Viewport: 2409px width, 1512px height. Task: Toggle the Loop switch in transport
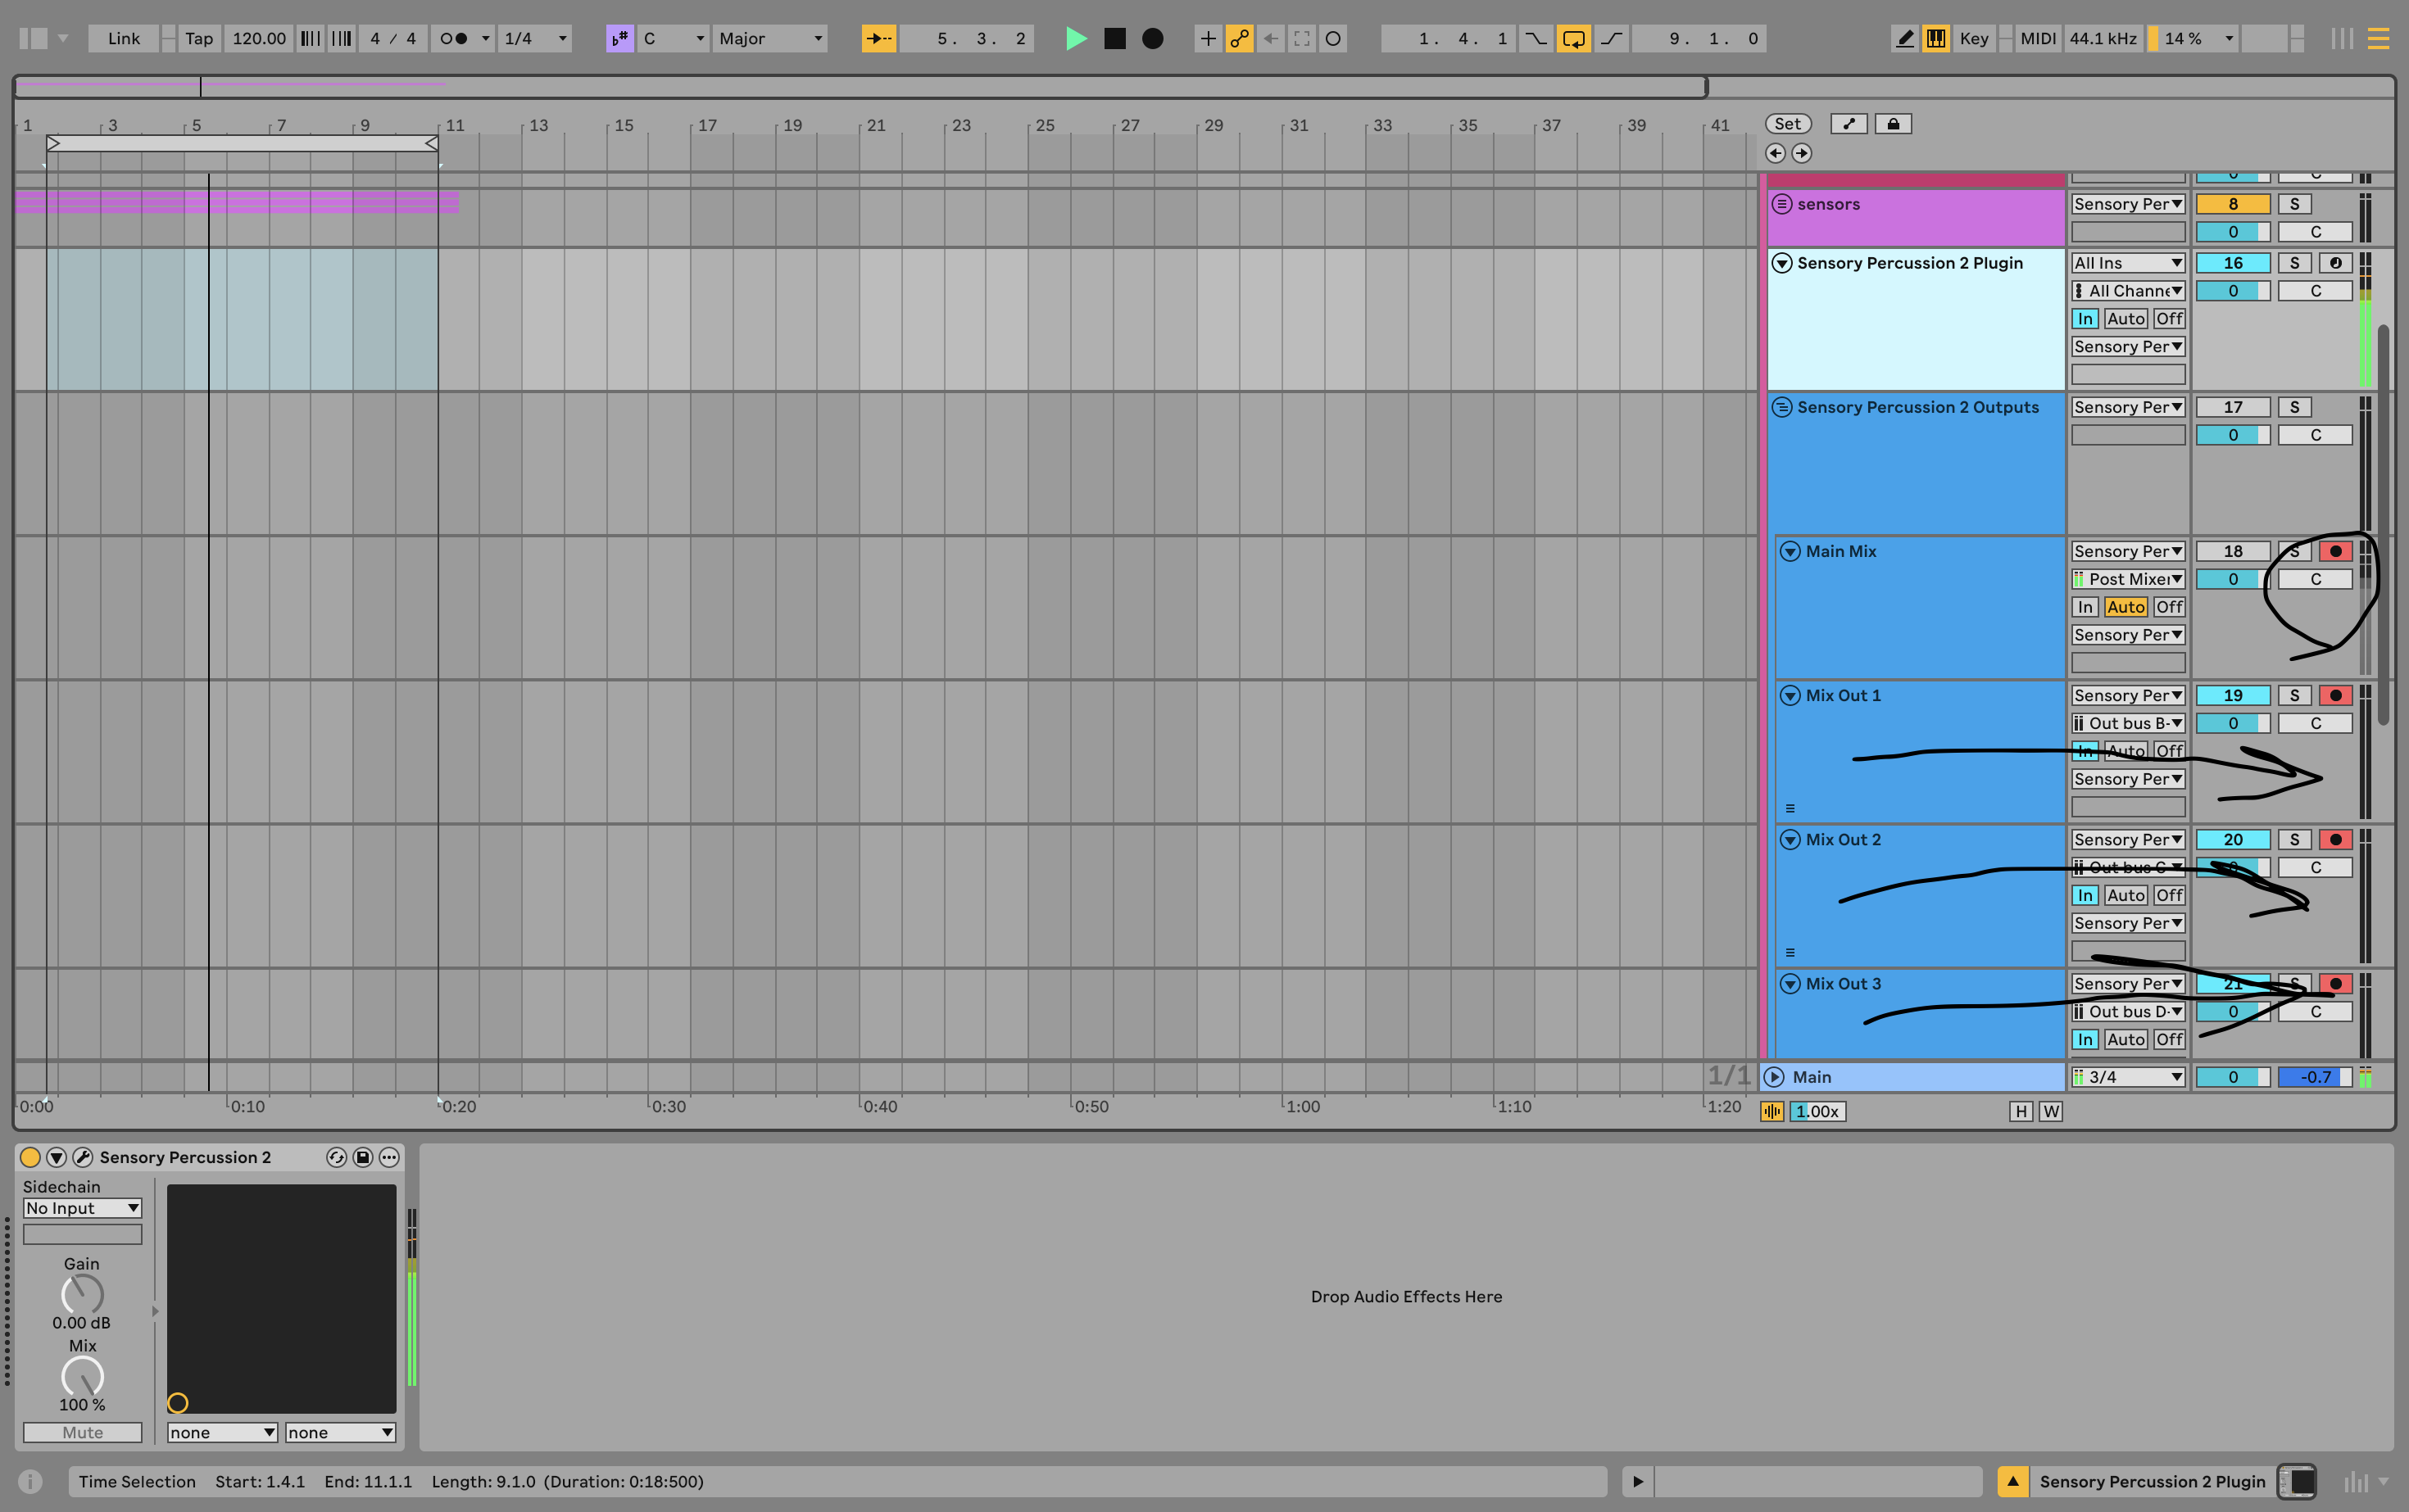(x=1572, y=38)
